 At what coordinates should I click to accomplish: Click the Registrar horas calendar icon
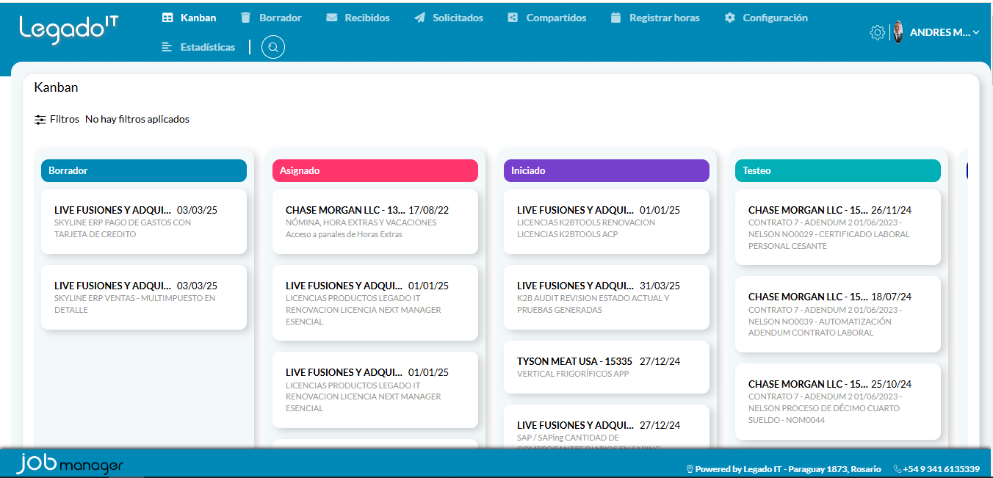tap(616, 18)
